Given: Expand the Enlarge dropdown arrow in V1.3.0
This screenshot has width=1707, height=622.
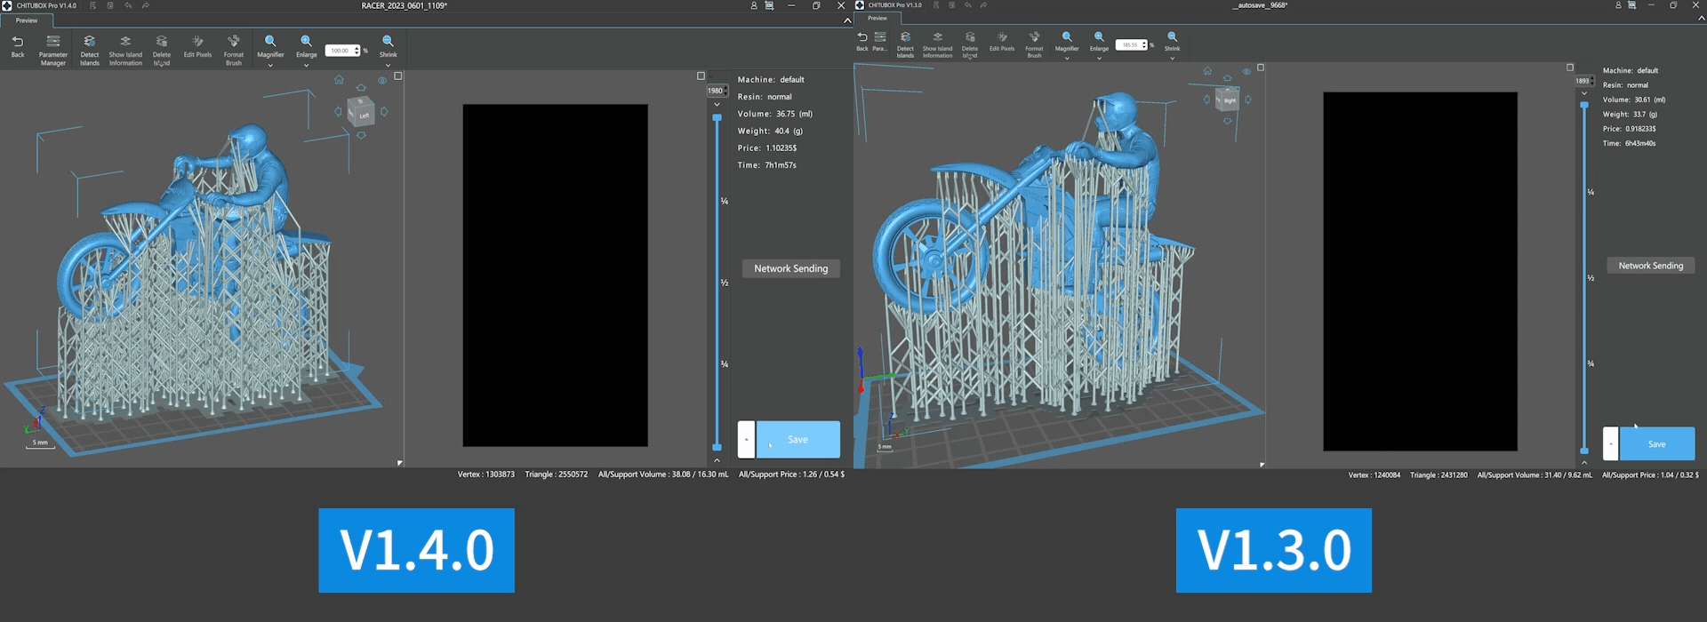Looking at the screenshot, I should click(x=1099, y=59).
